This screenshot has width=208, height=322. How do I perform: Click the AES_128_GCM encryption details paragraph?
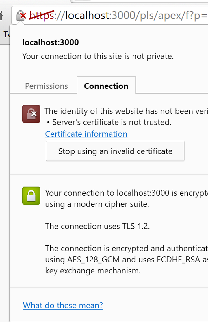[127, 260]
